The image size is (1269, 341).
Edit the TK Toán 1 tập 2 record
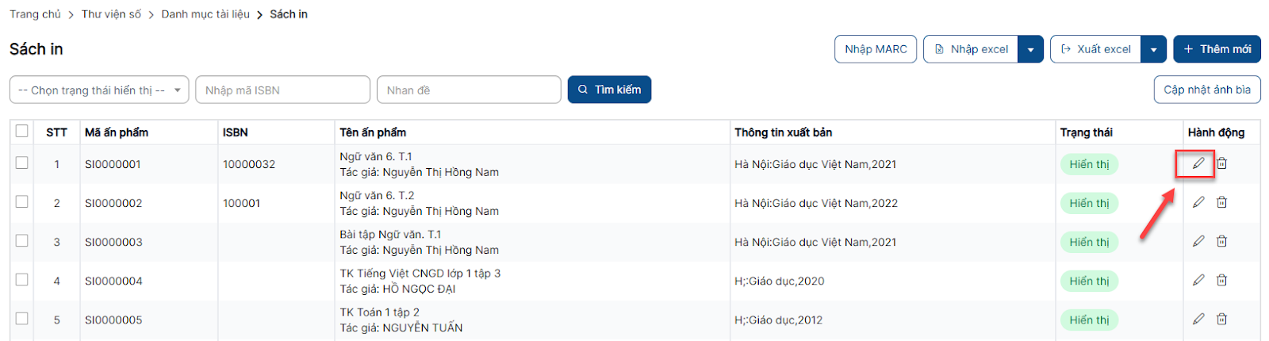pyautogui.click(x=1198, y=319)
